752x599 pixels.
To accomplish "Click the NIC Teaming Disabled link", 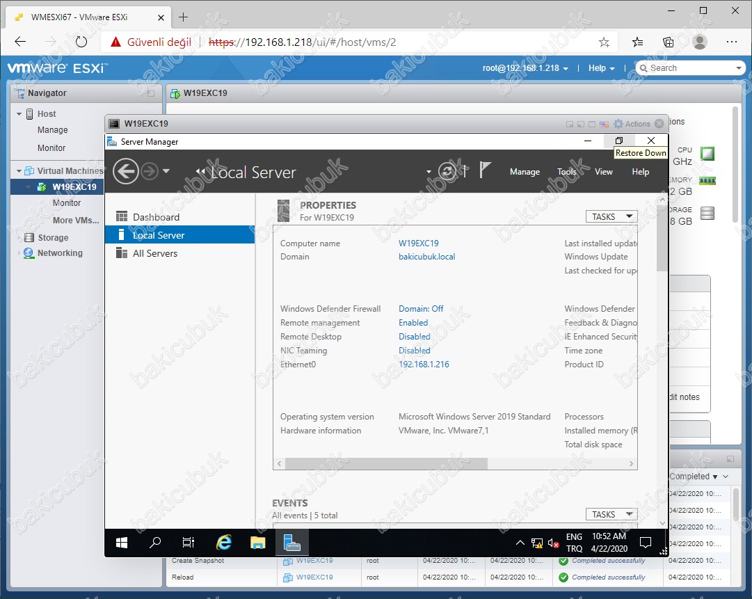I will click(x=415, y=351).
